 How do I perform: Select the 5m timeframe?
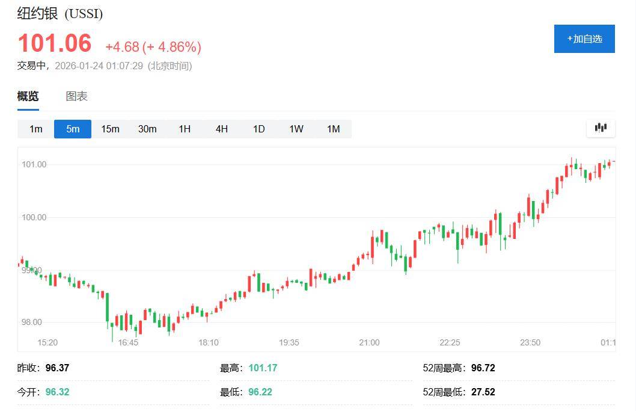73,129
